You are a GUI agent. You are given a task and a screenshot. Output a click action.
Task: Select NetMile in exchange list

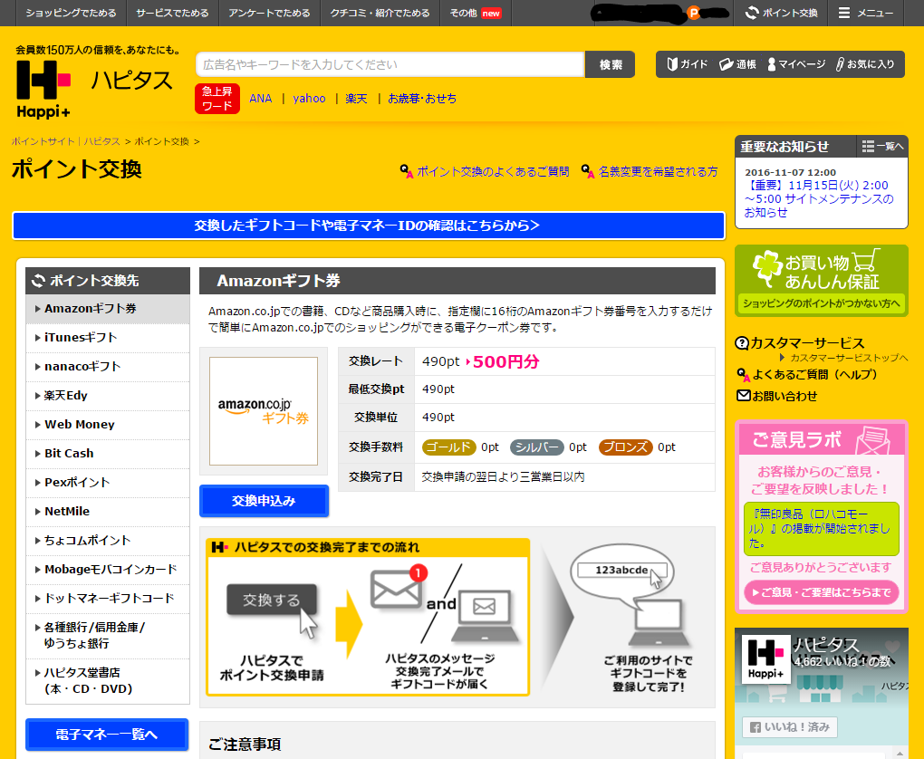click(108, 512)
